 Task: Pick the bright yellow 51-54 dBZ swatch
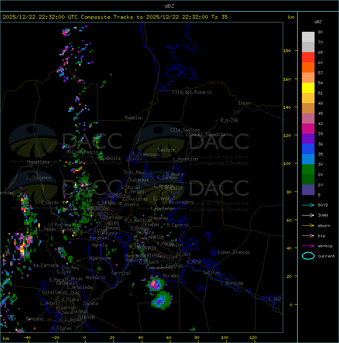(308, 88)
